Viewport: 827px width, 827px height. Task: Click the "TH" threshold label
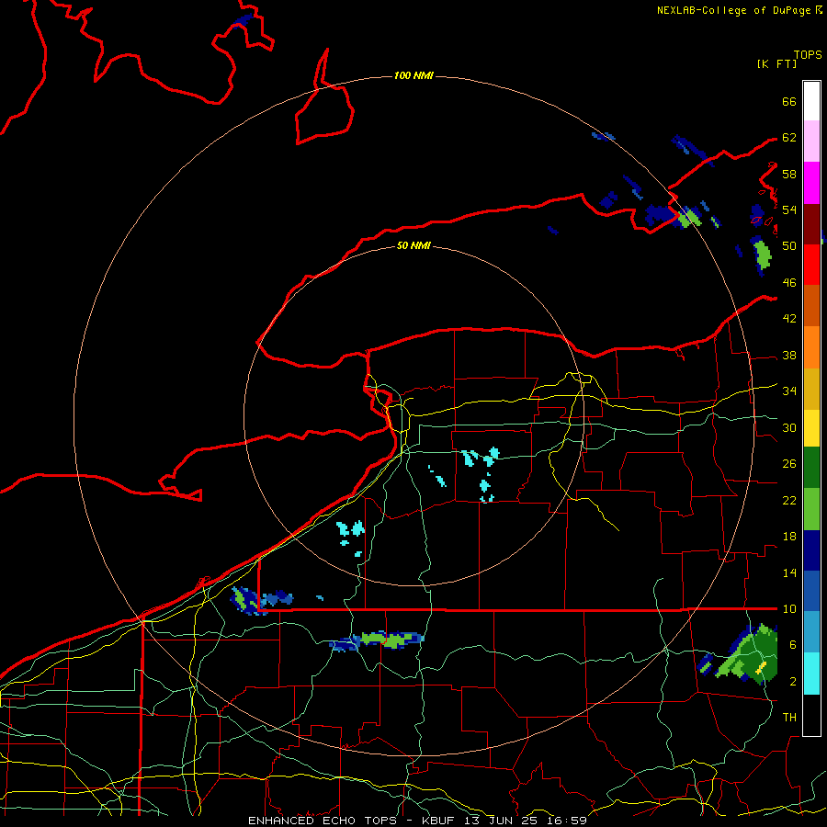point(789,718)
